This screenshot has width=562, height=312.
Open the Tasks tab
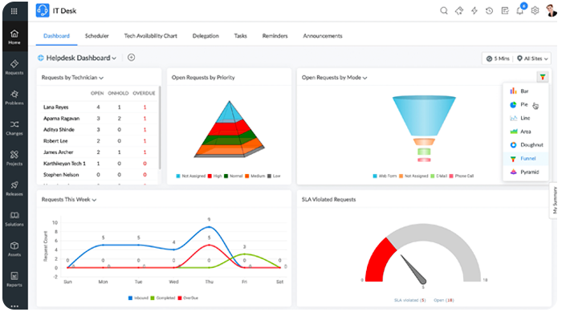coord(241,36)
